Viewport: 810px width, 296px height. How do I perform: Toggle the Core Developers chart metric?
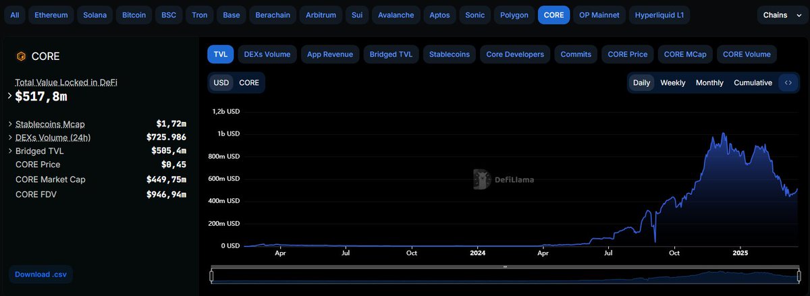[x=515, y=55]
